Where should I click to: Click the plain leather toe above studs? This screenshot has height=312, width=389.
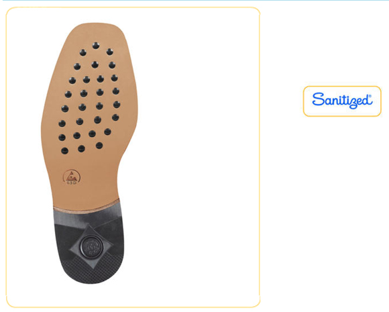(99, 32)
